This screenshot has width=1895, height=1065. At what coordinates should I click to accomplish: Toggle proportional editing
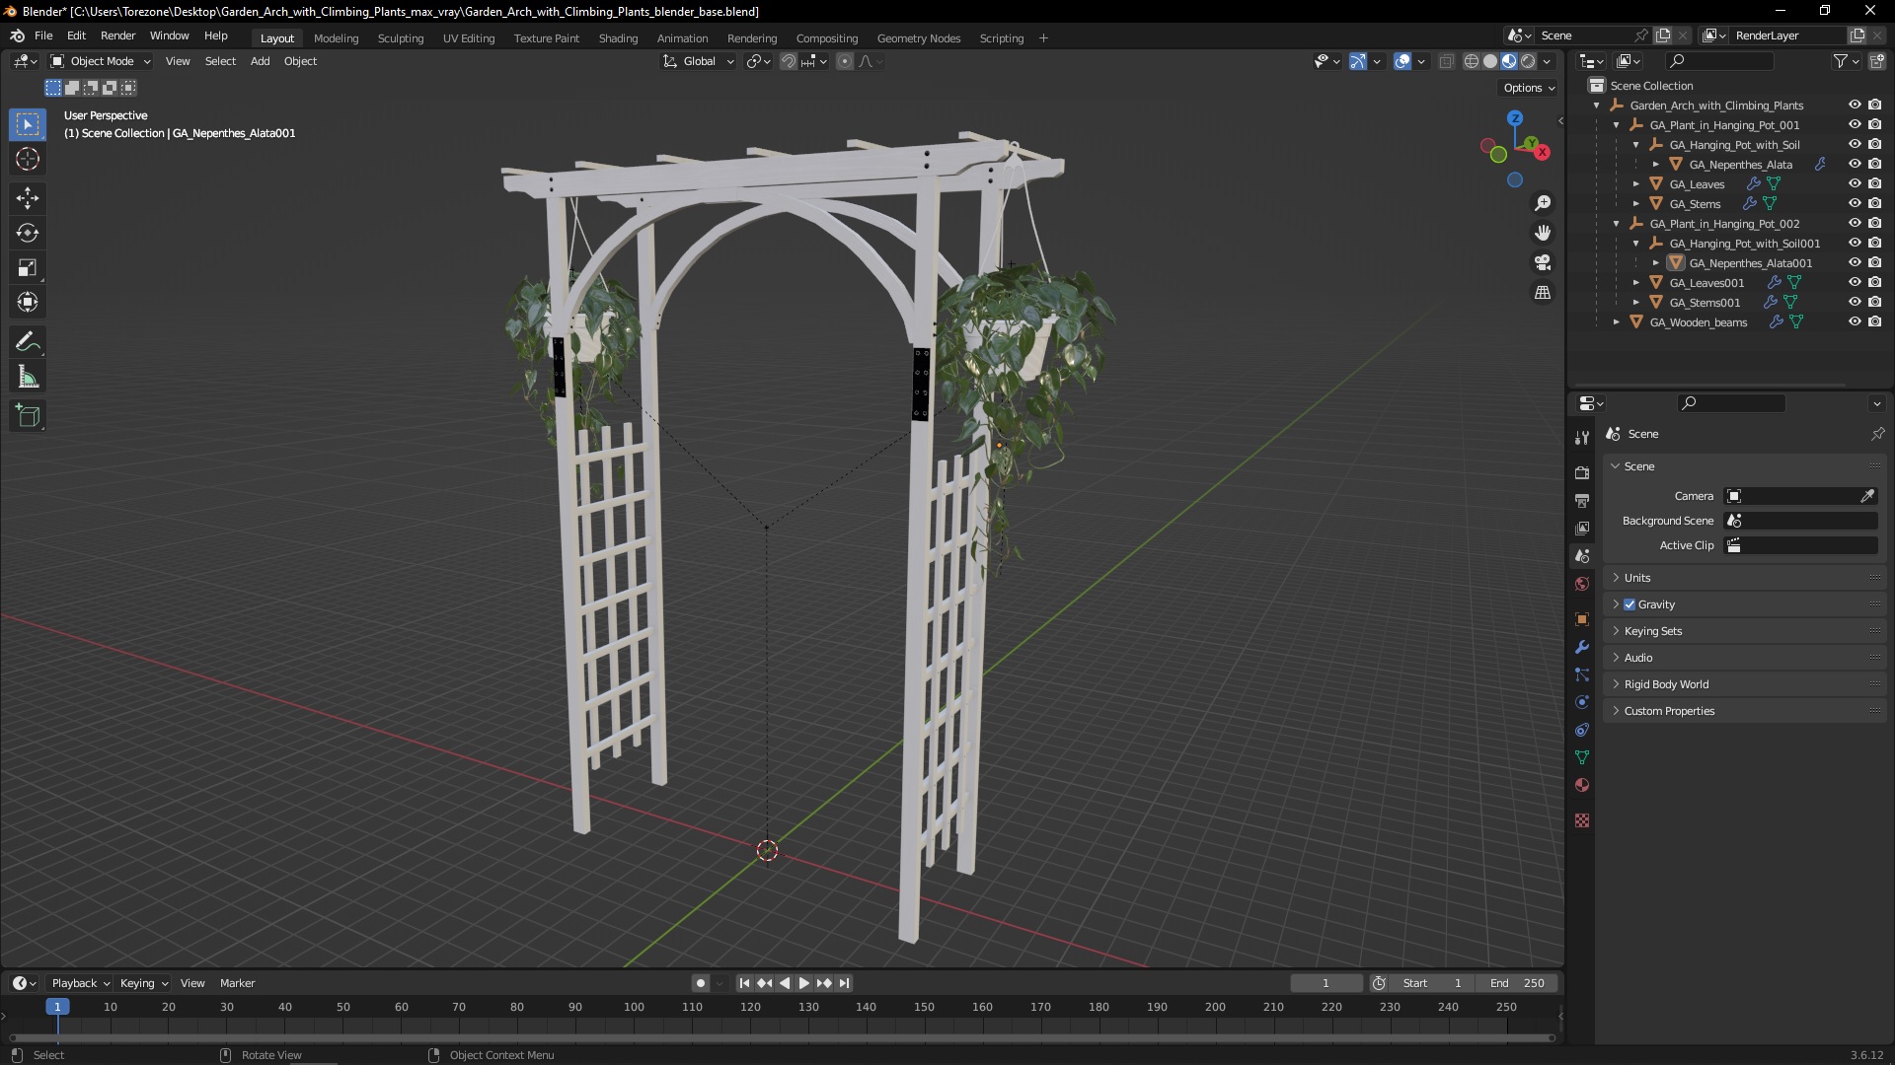pos(845,61)
